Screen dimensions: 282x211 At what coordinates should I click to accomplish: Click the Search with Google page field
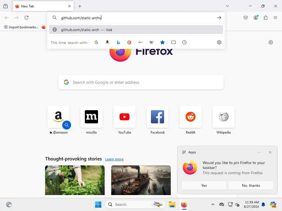tap(141, 82)
